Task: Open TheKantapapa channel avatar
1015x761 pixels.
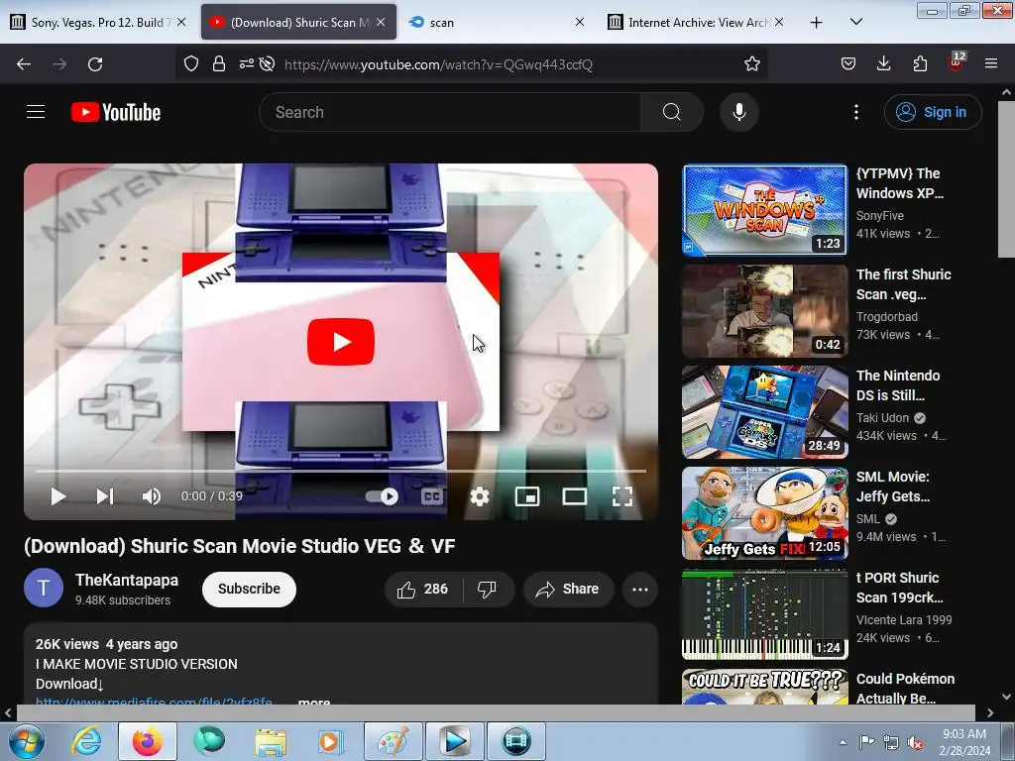Action: coord(44,588)
